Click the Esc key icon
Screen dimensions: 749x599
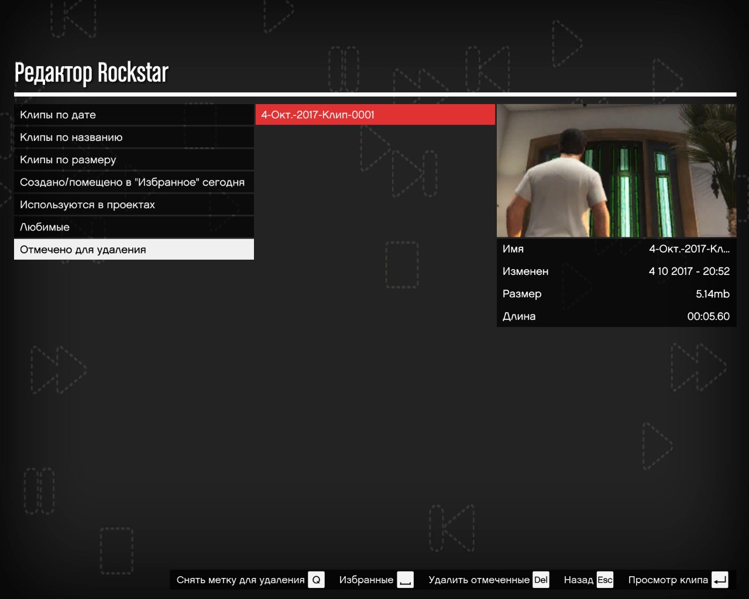coord(605,580)
